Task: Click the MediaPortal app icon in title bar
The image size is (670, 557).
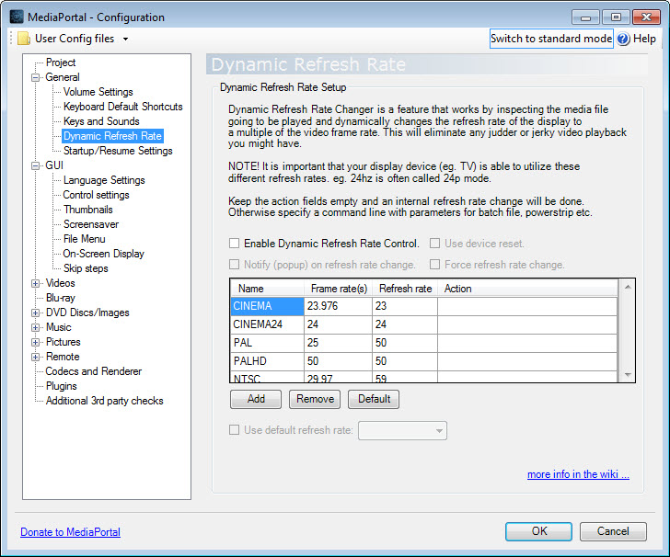Action: (17, 17)
